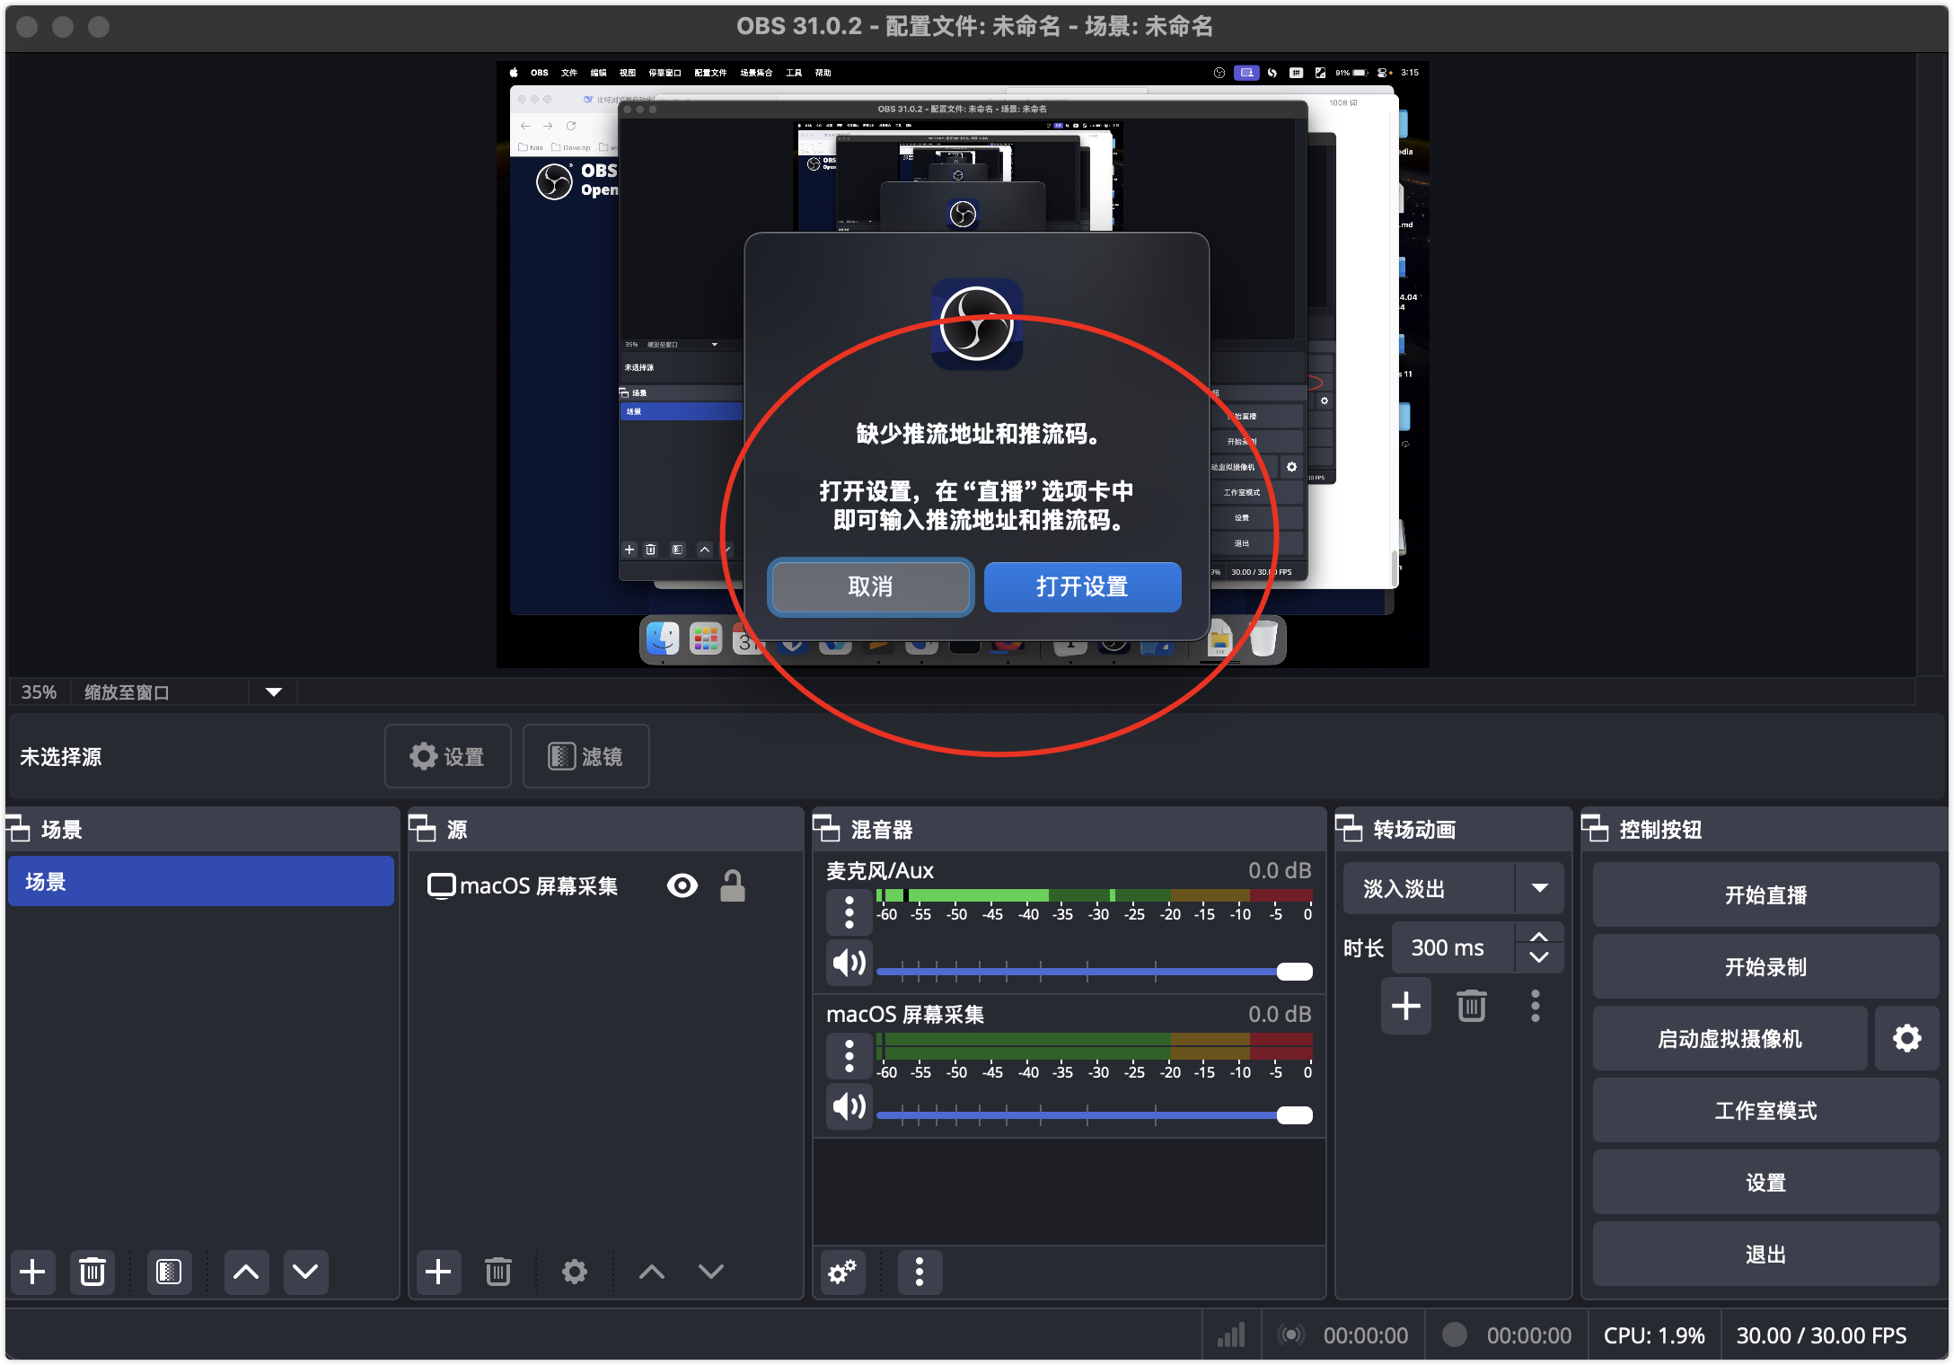
Task: Click the 30.00 / 30.00 FPS status text
Action: 1821,1335
